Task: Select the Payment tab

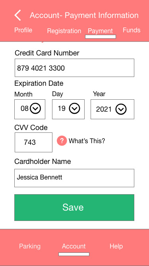Action: tap(101, 31)
